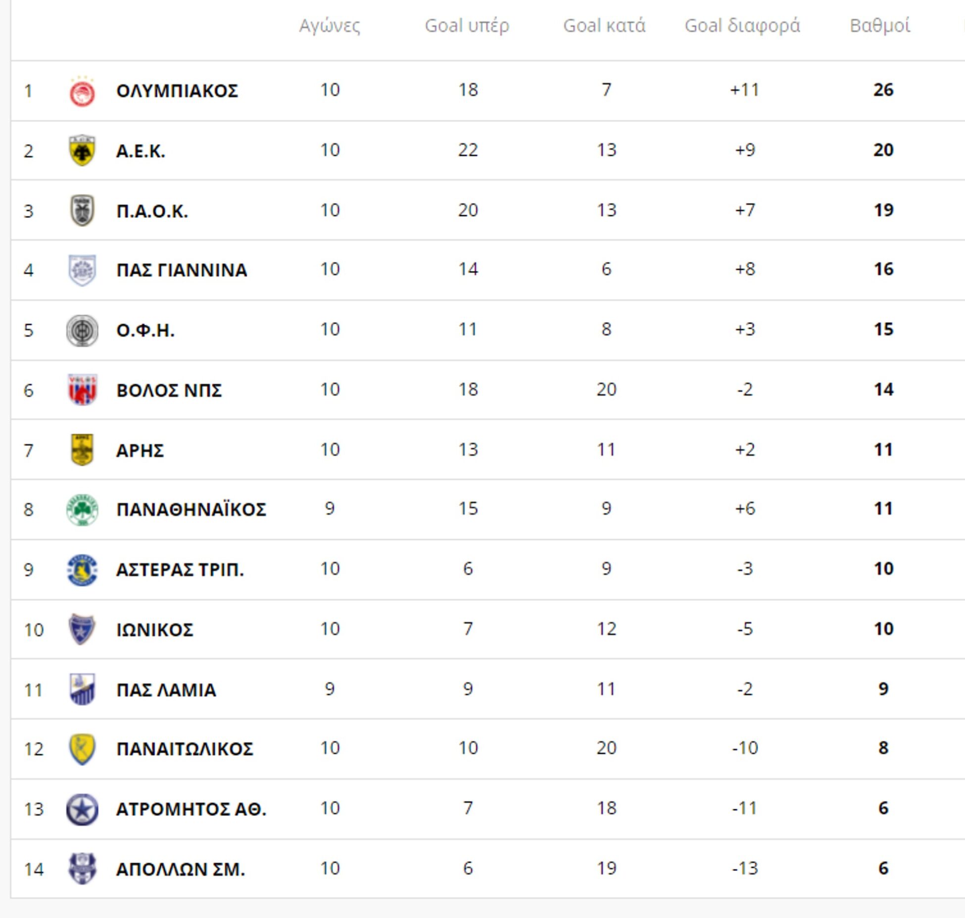Click the Aris yellow crest

82,450
